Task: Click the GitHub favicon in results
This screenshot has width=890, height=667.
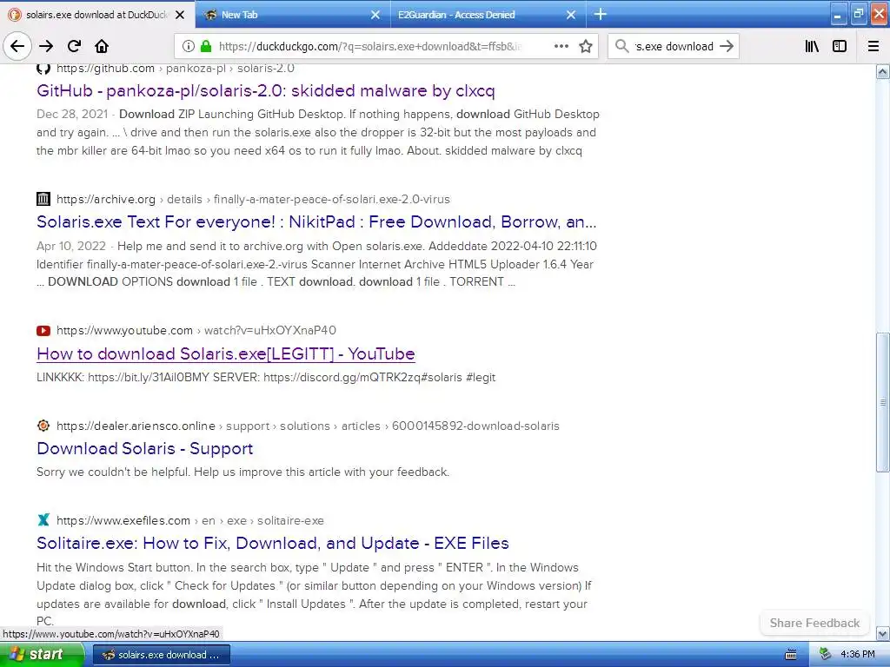Action: point(43,69)
